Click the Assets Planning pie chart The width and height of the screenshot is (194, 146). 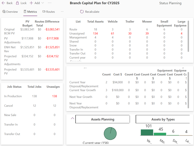tap(110, 134)
